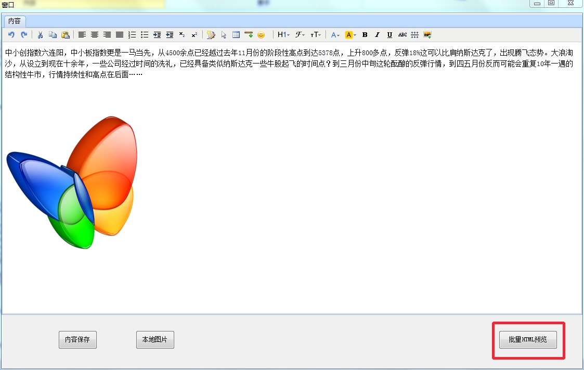
Task: Insert an image into the content
Action: click(427, 35)
